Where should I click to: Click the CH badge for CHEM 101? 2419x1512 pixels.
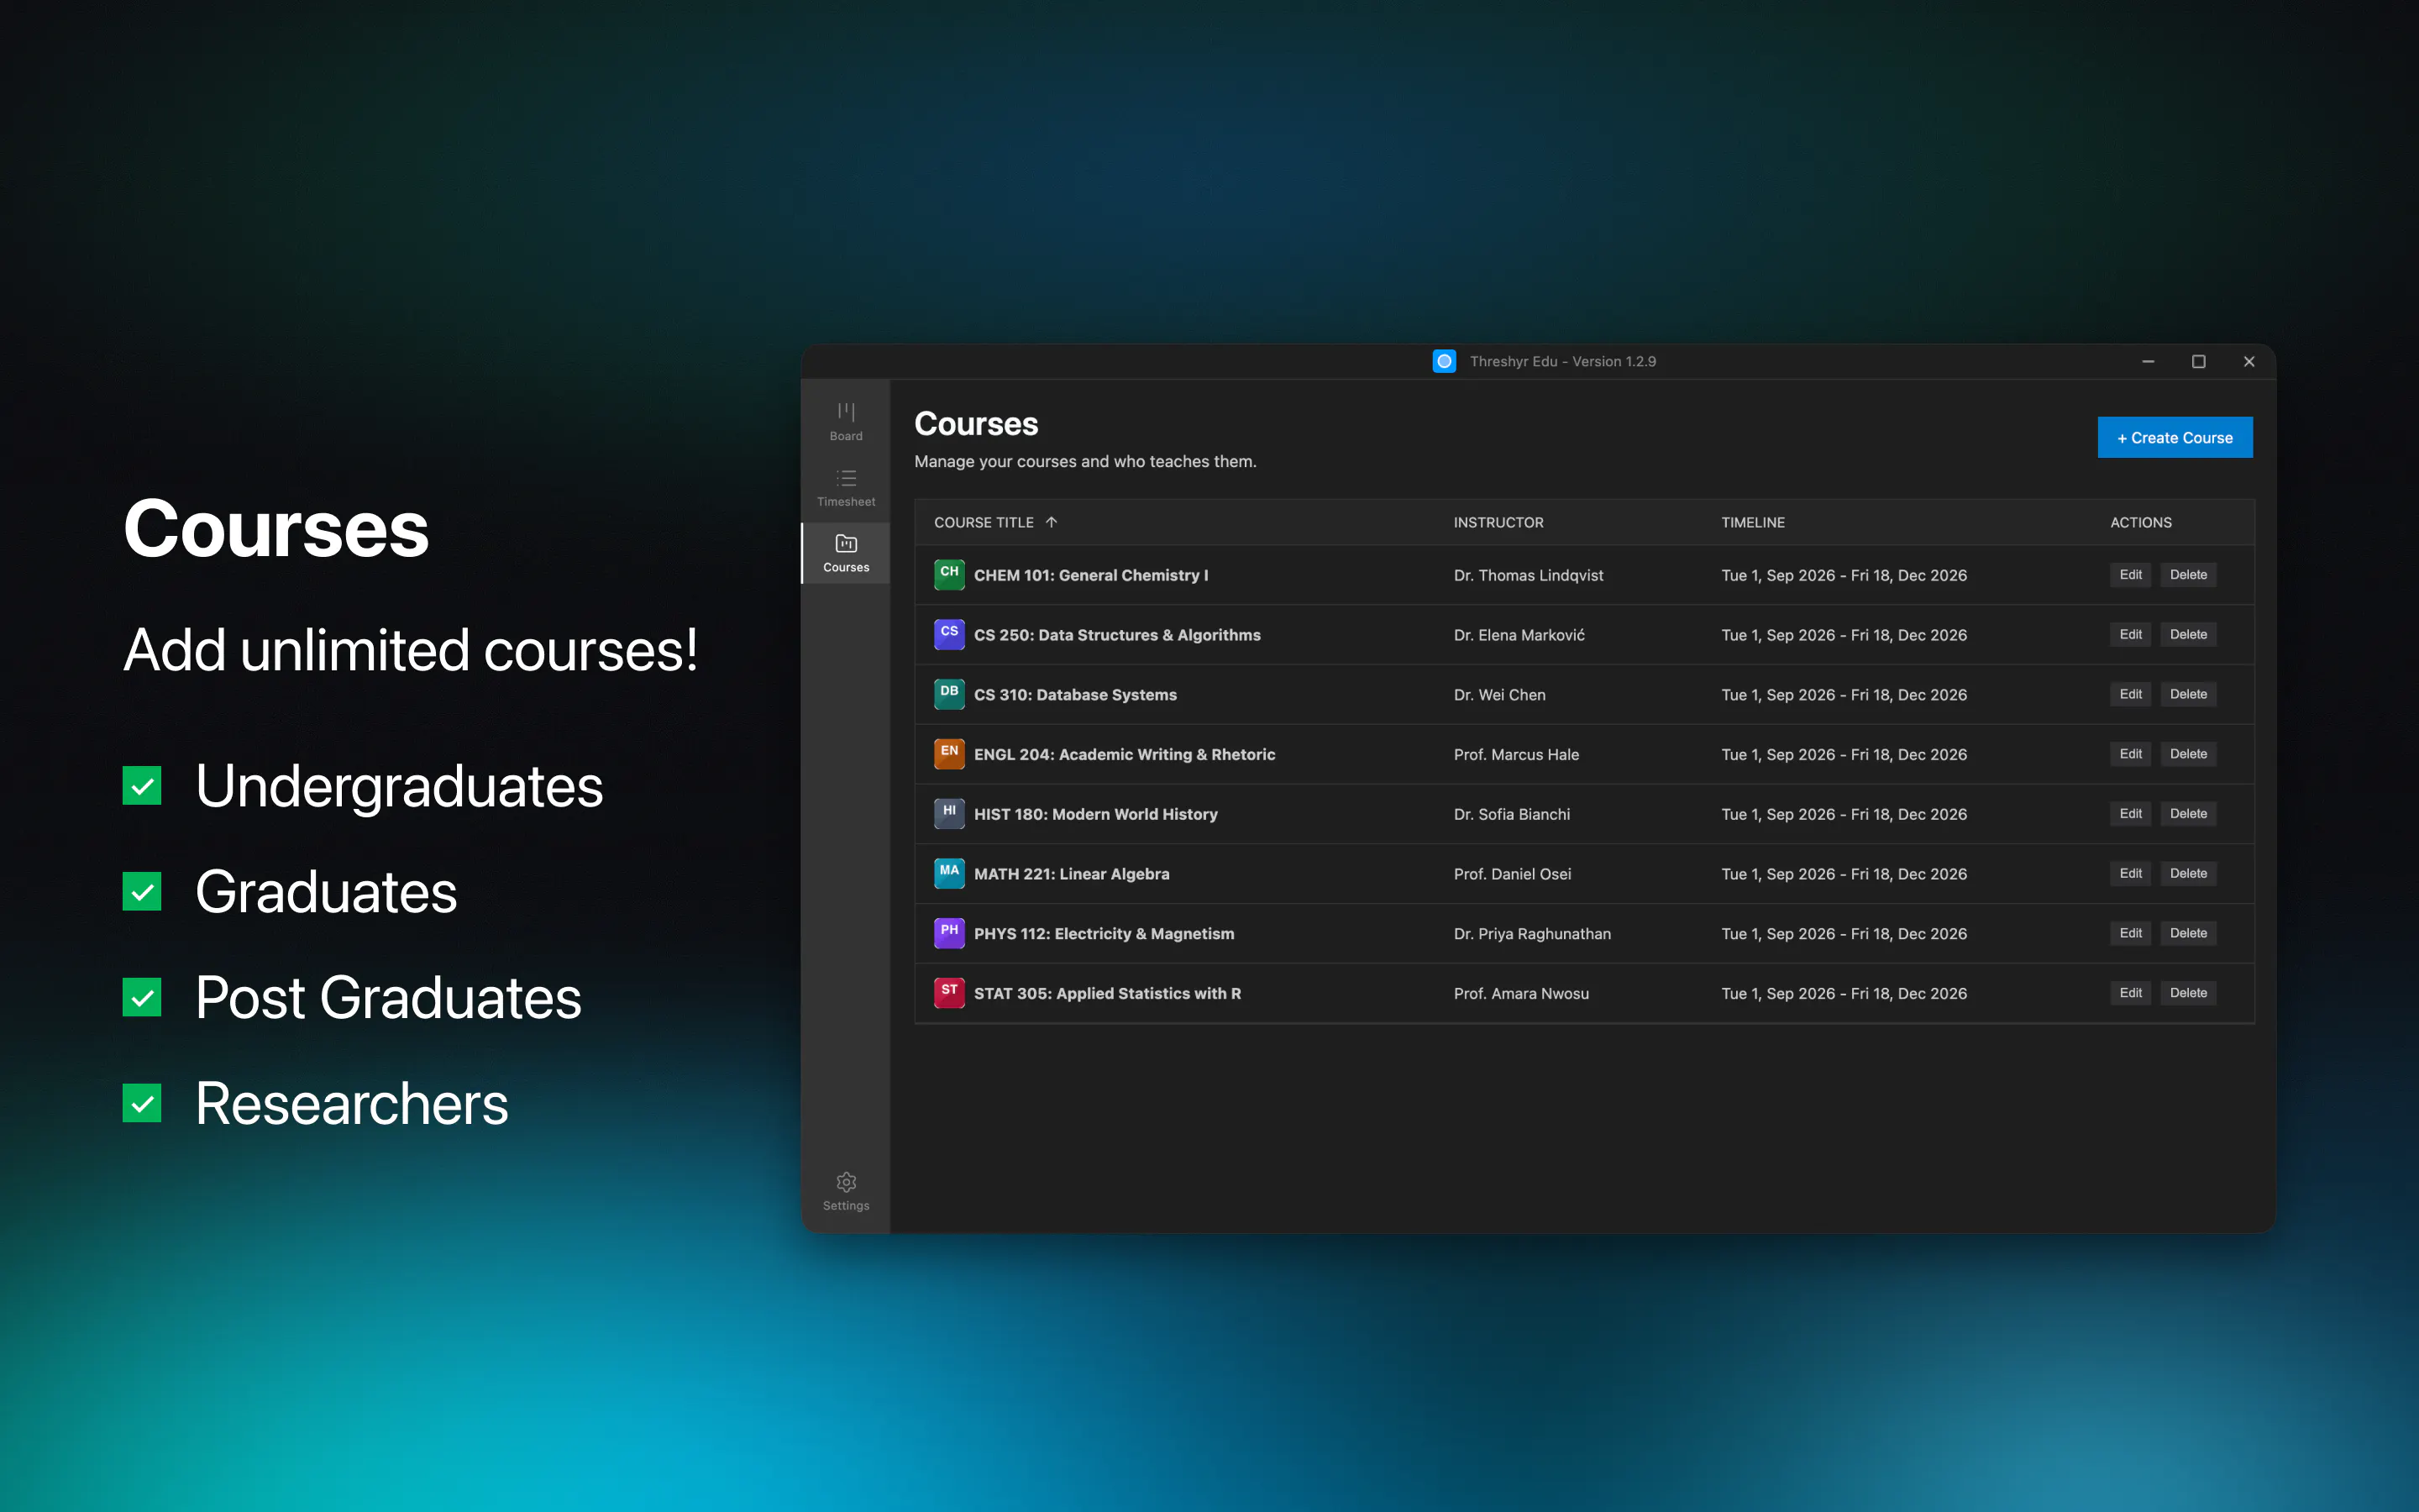(948, 574)
